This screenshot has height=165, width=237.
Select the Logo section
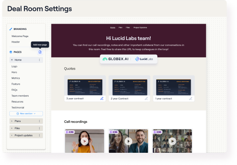point(14,67)
